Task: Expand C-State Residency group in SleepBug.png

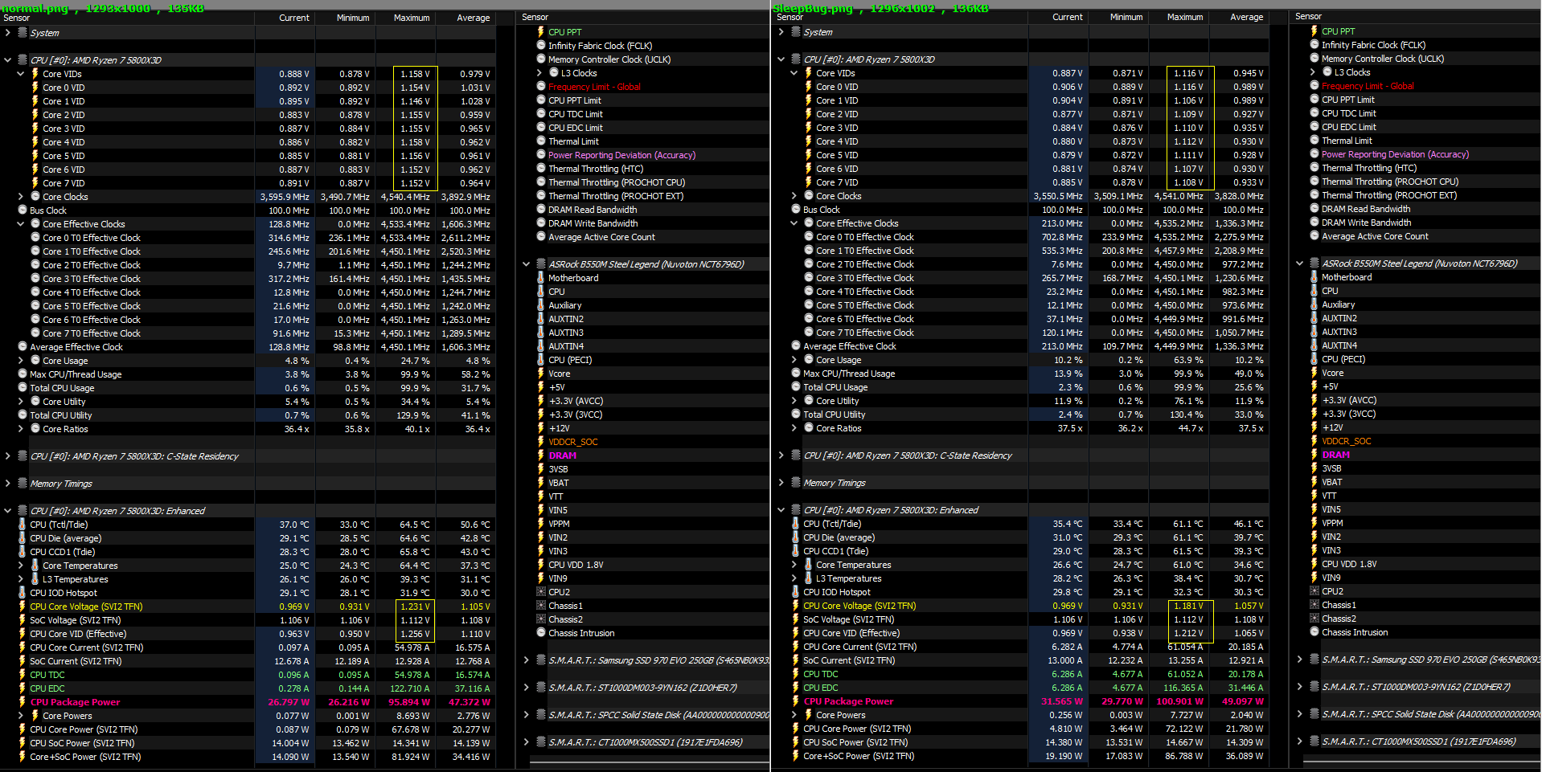Action: pos(781,455)
